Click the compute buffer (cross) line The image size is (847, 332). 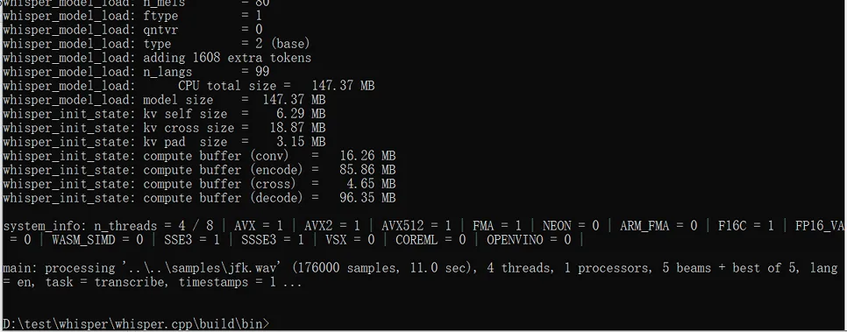coord(199,184)
